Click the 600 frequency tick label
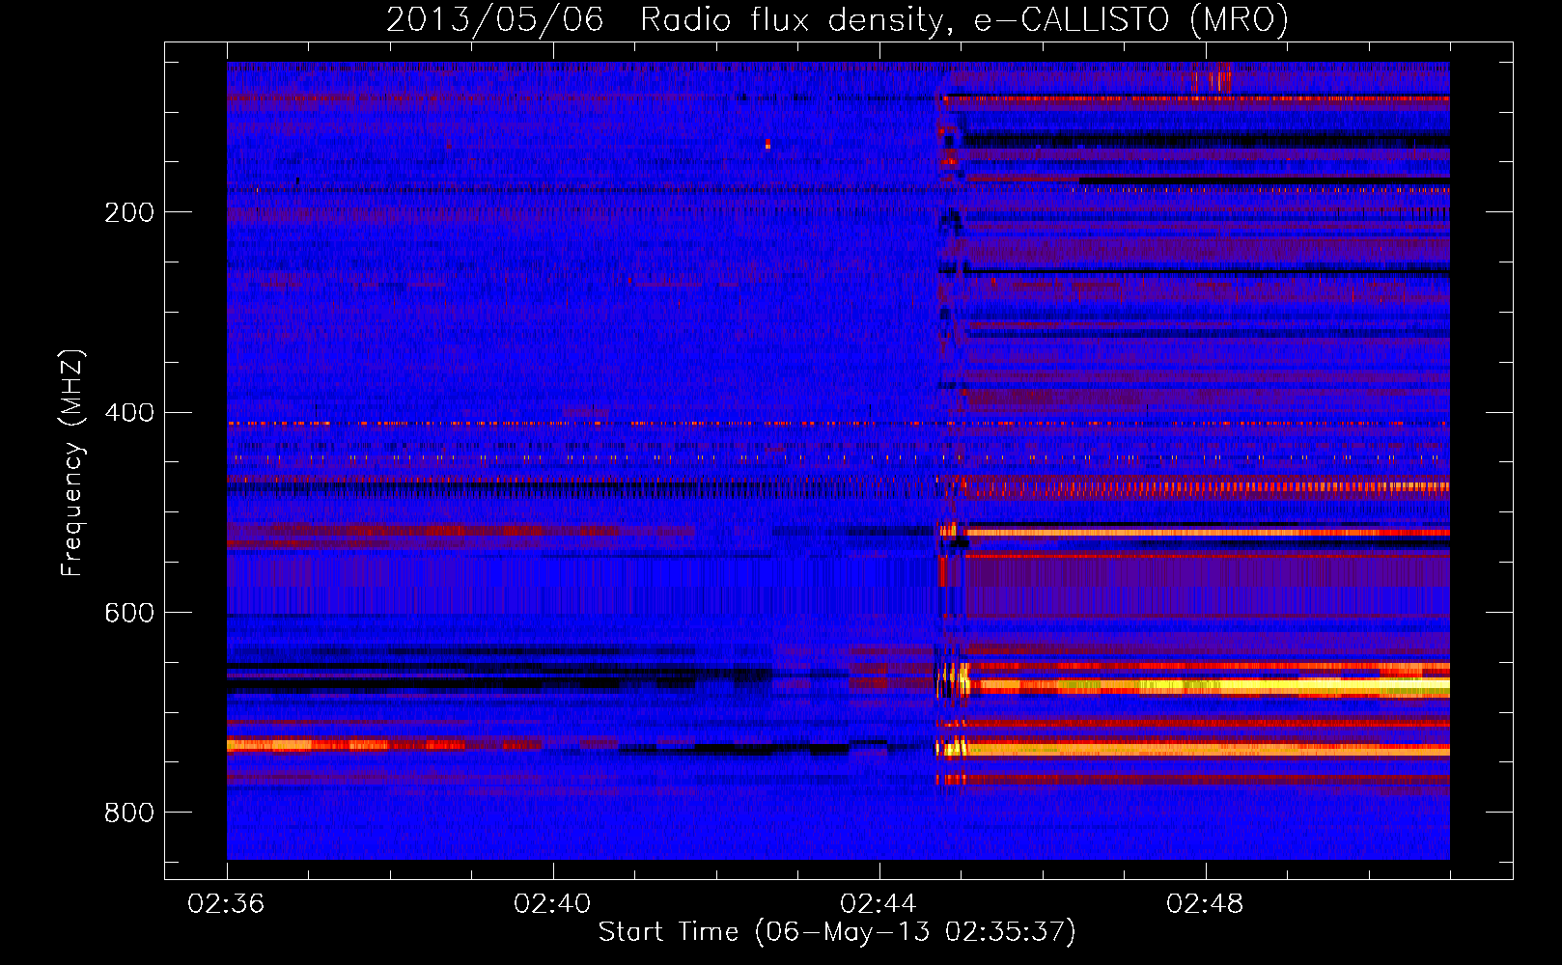Screen dimensions: 1562x965 pyautogui.click(x=129, y=614)
